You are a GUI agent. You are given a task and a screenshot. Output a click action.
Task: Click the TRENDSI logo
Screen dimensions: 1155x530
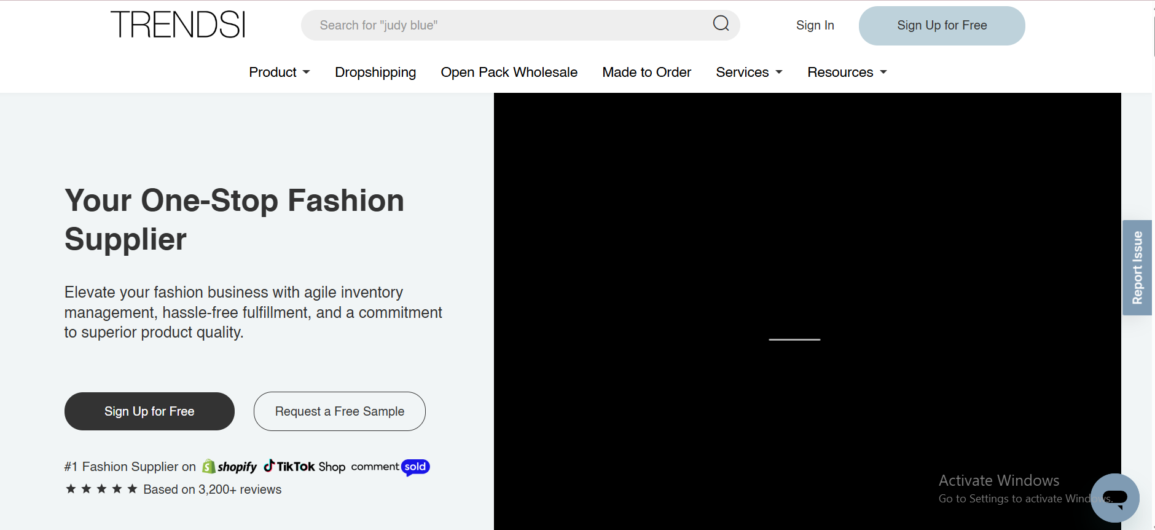pyautogui.click(x=178, y=25)
